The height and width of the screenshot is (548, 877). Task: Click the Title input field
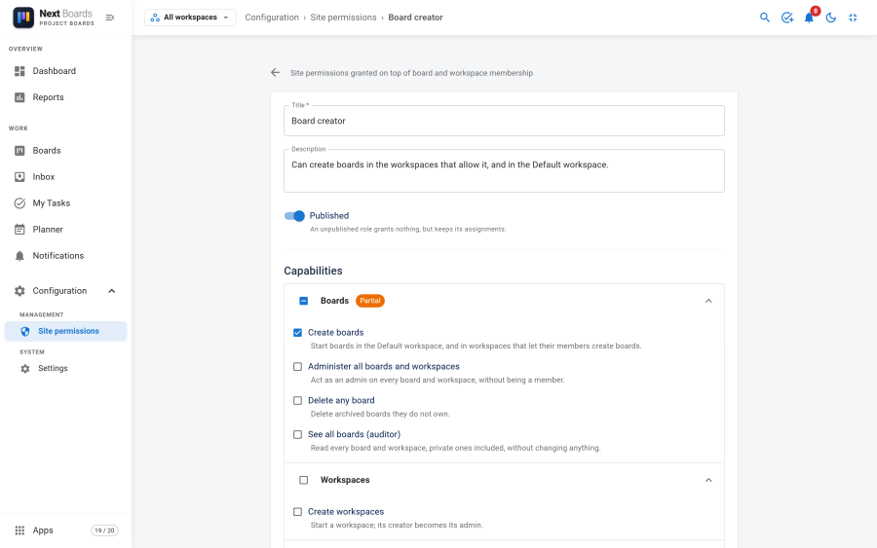click(x=504, y=121)
